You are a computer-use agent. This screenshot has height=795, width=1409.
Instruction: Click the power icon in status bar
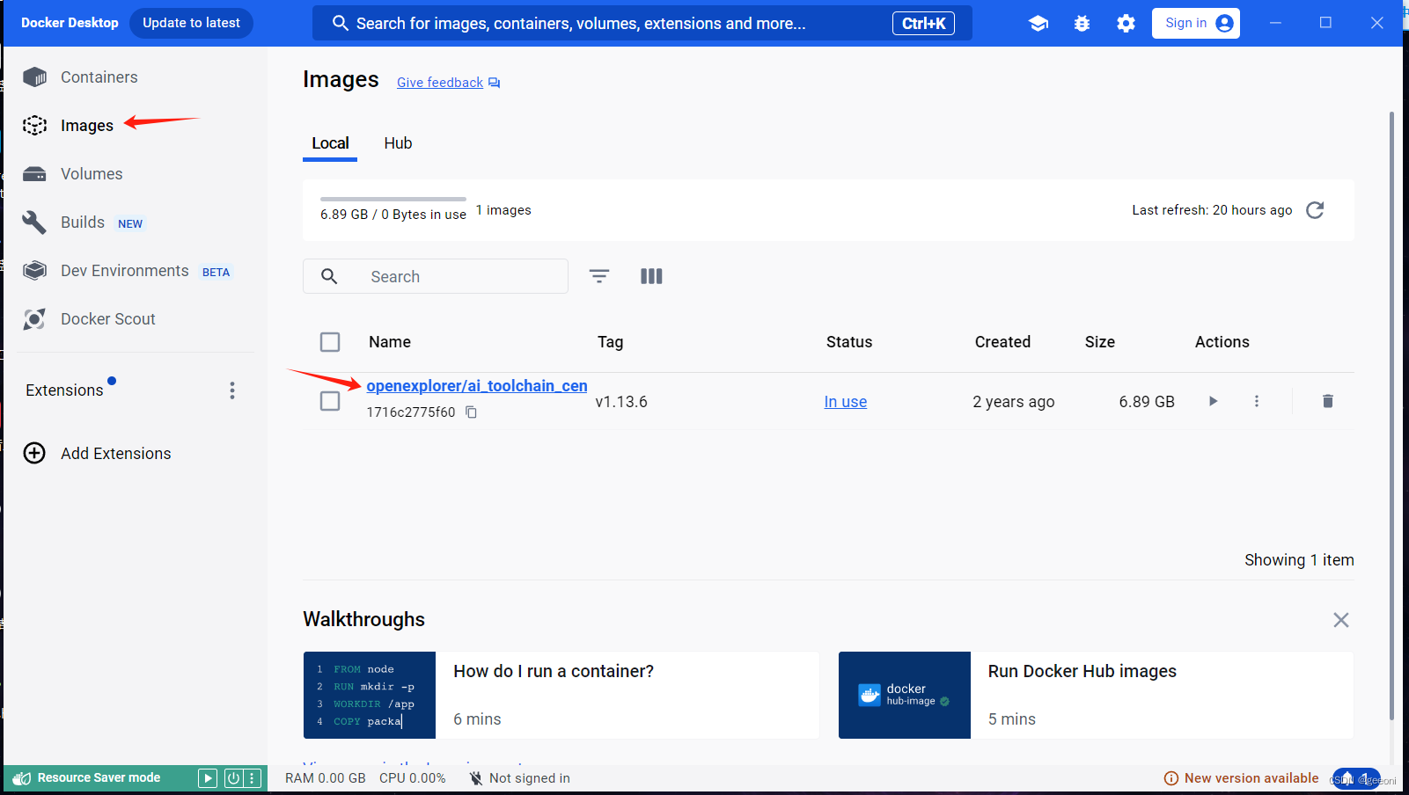click(x=233, y=777)
